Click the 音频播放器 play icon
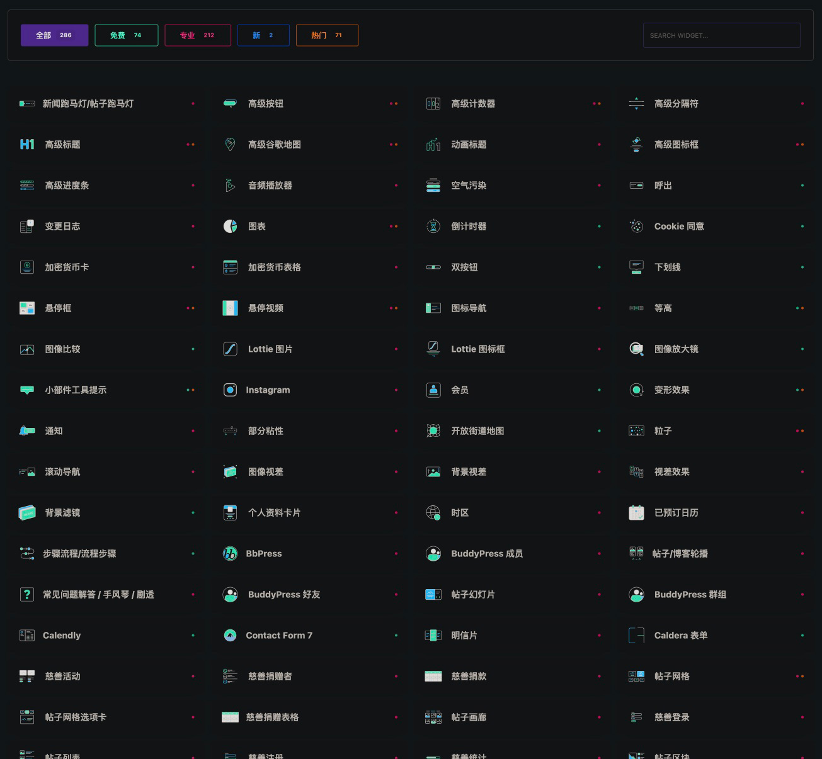The width and height of the screenshot is (822, 759). [231, 185]
